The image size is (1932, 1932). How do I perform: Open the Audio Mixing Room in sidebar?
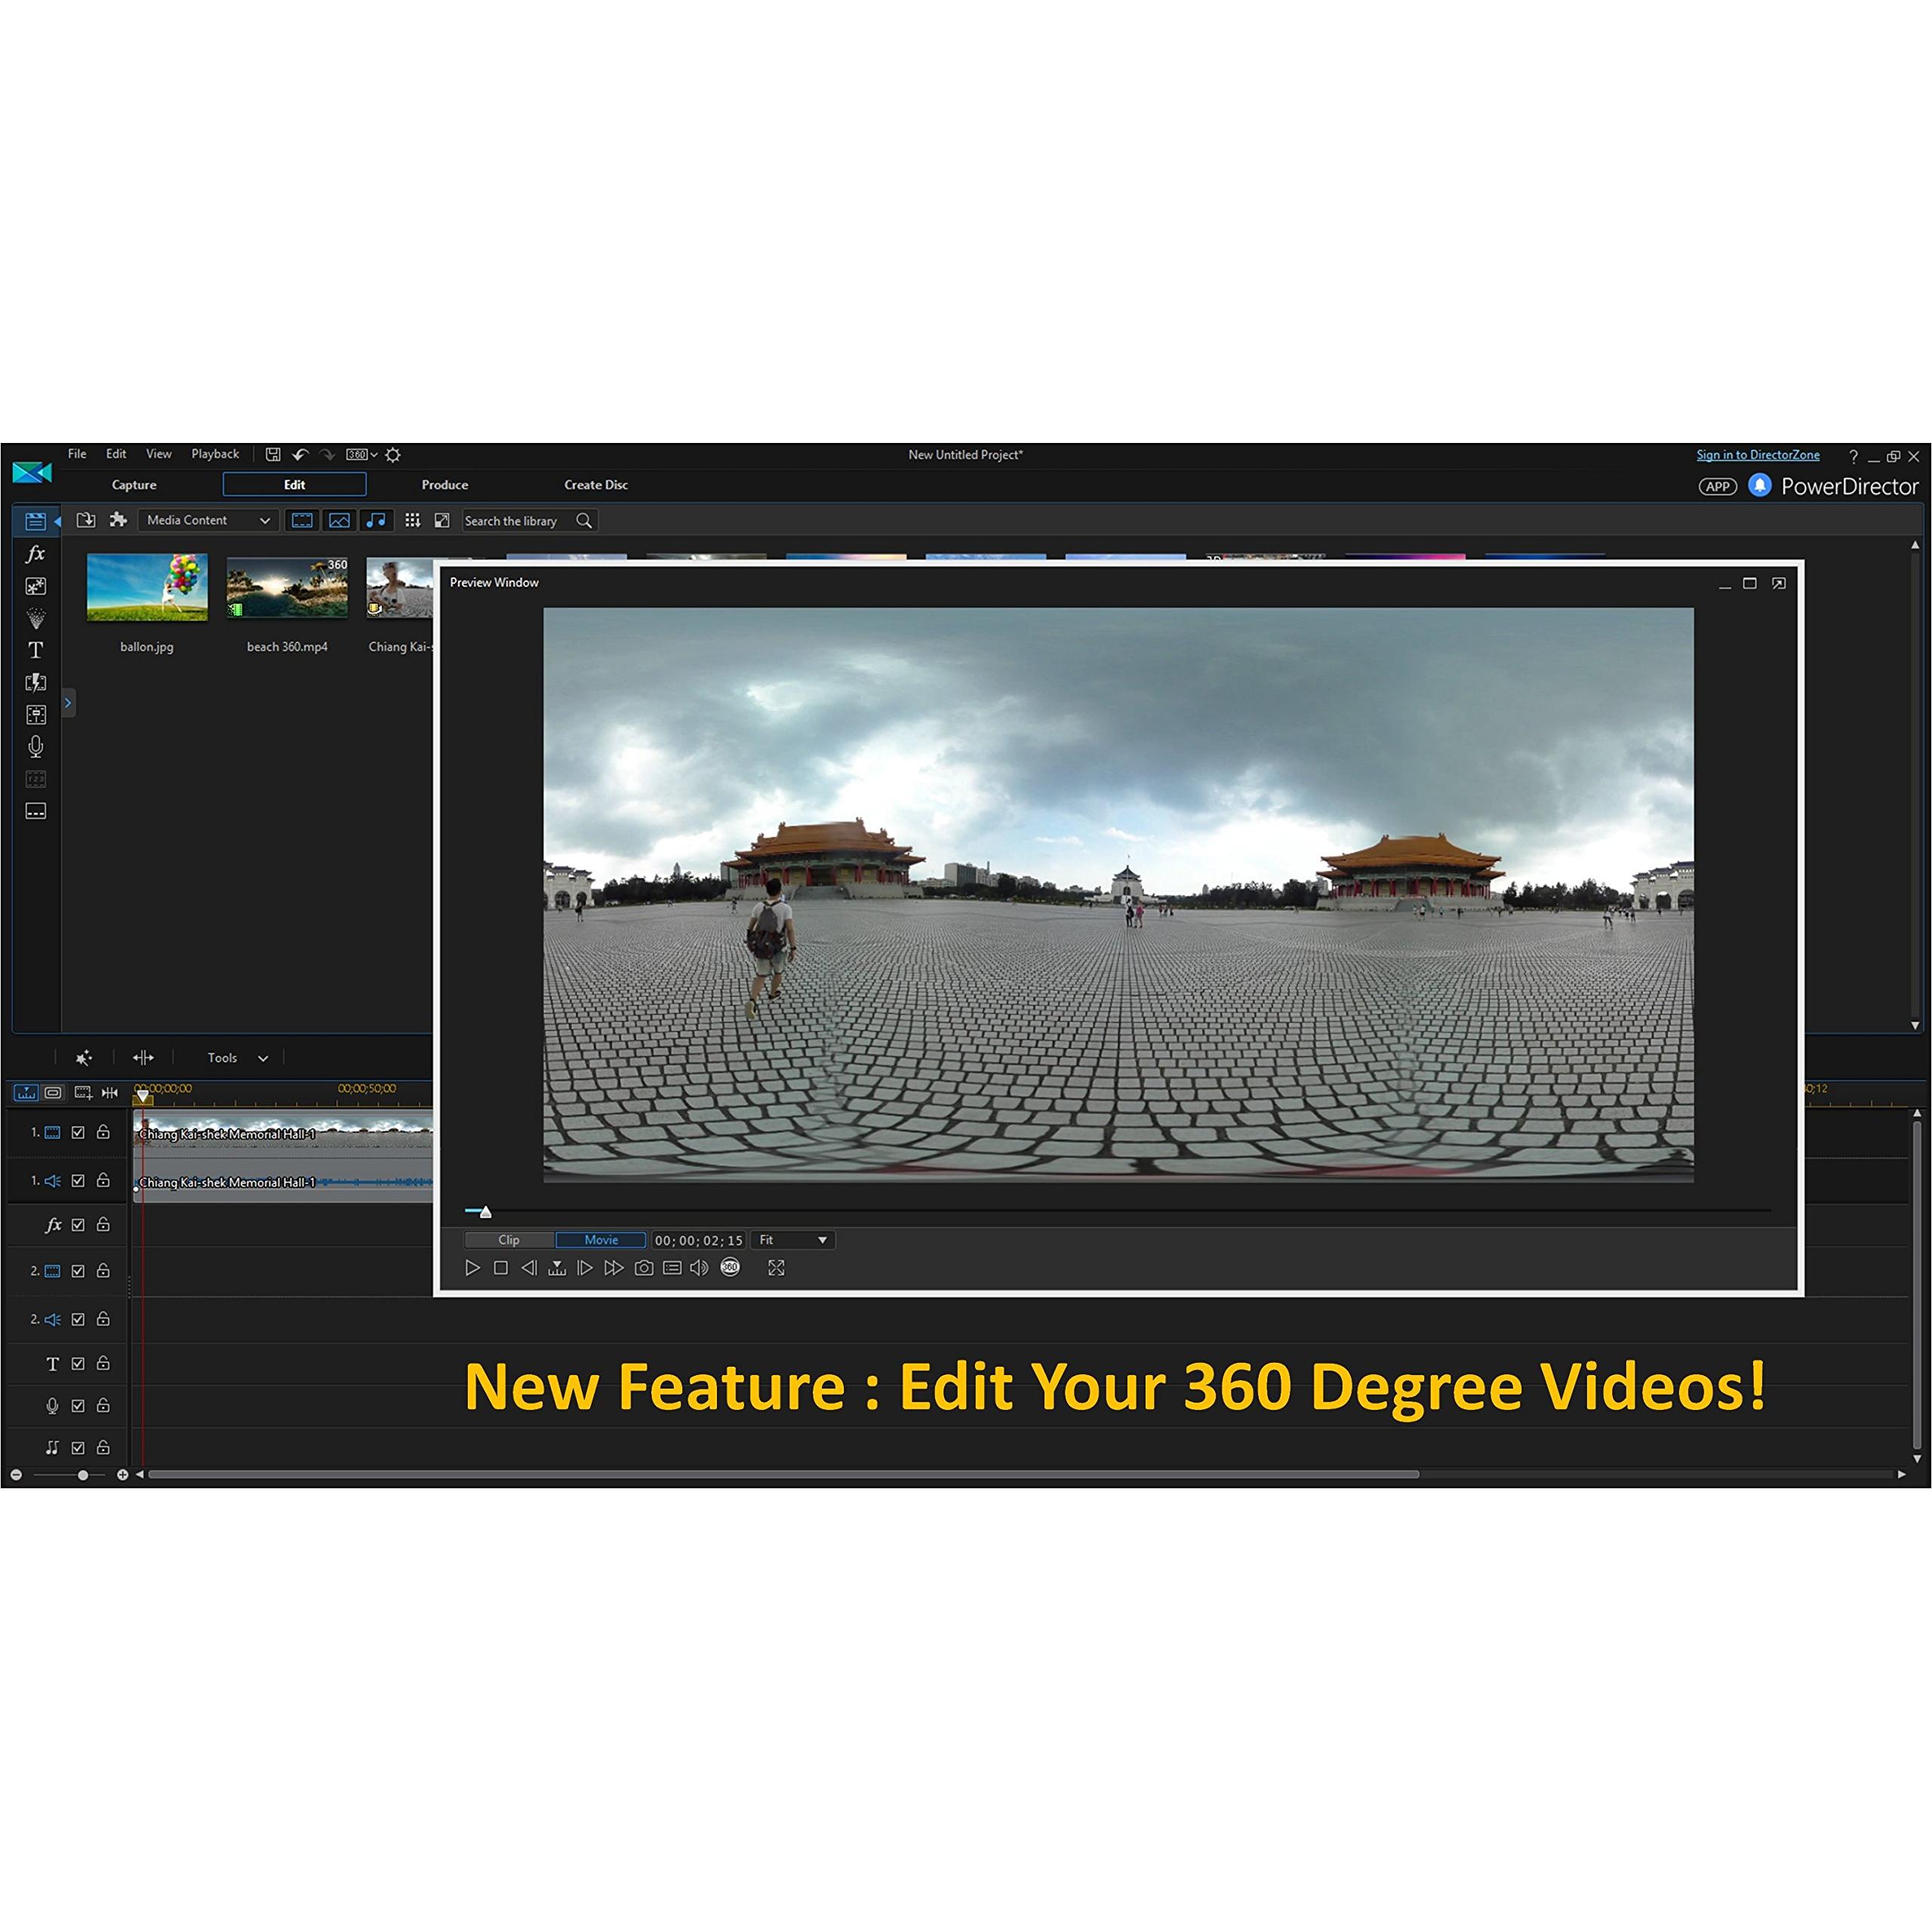(x=35, y=715)
